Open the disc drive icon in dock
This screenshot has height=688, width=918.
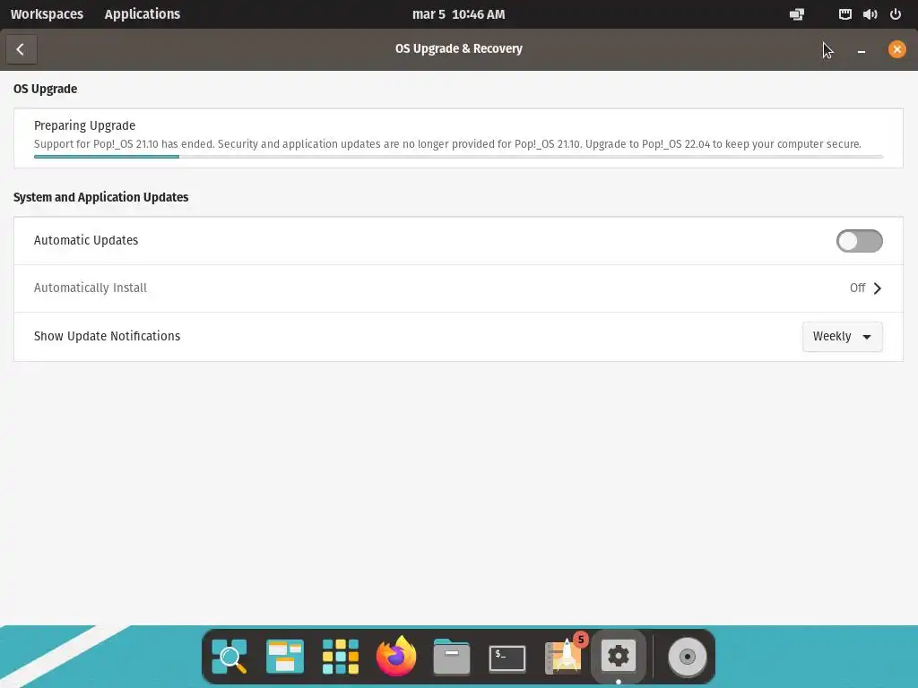coord(688,657)
